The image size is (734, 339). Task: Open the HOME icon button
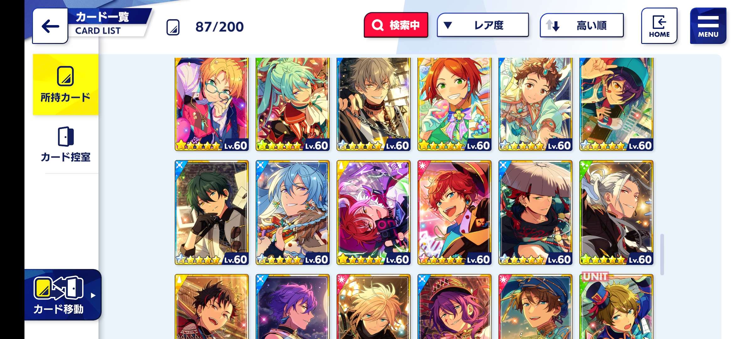659,26
